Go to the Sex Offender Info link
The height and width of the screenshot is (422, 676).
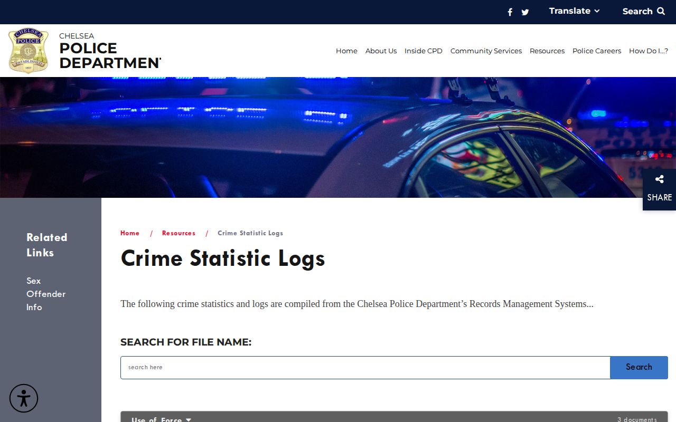[46, 294]
